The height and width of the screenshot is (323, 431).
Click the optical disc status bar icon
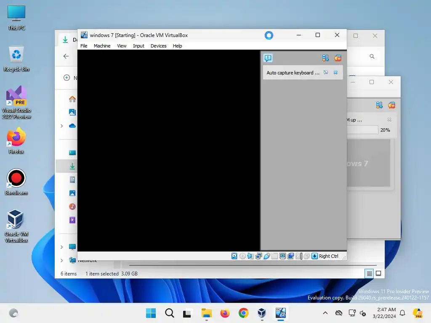coord(242,256)
